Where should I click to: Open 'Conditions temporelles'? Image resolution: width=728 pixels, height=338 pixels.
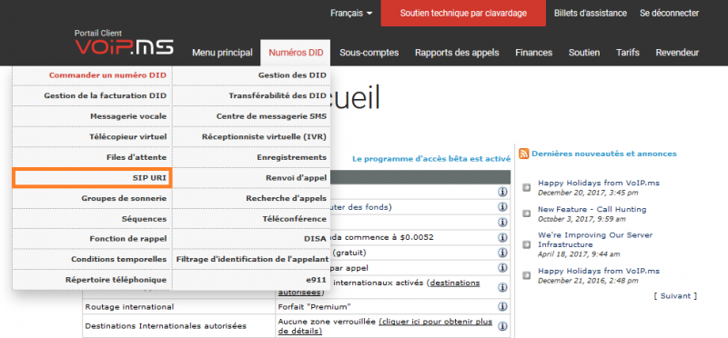pos(92,259)
